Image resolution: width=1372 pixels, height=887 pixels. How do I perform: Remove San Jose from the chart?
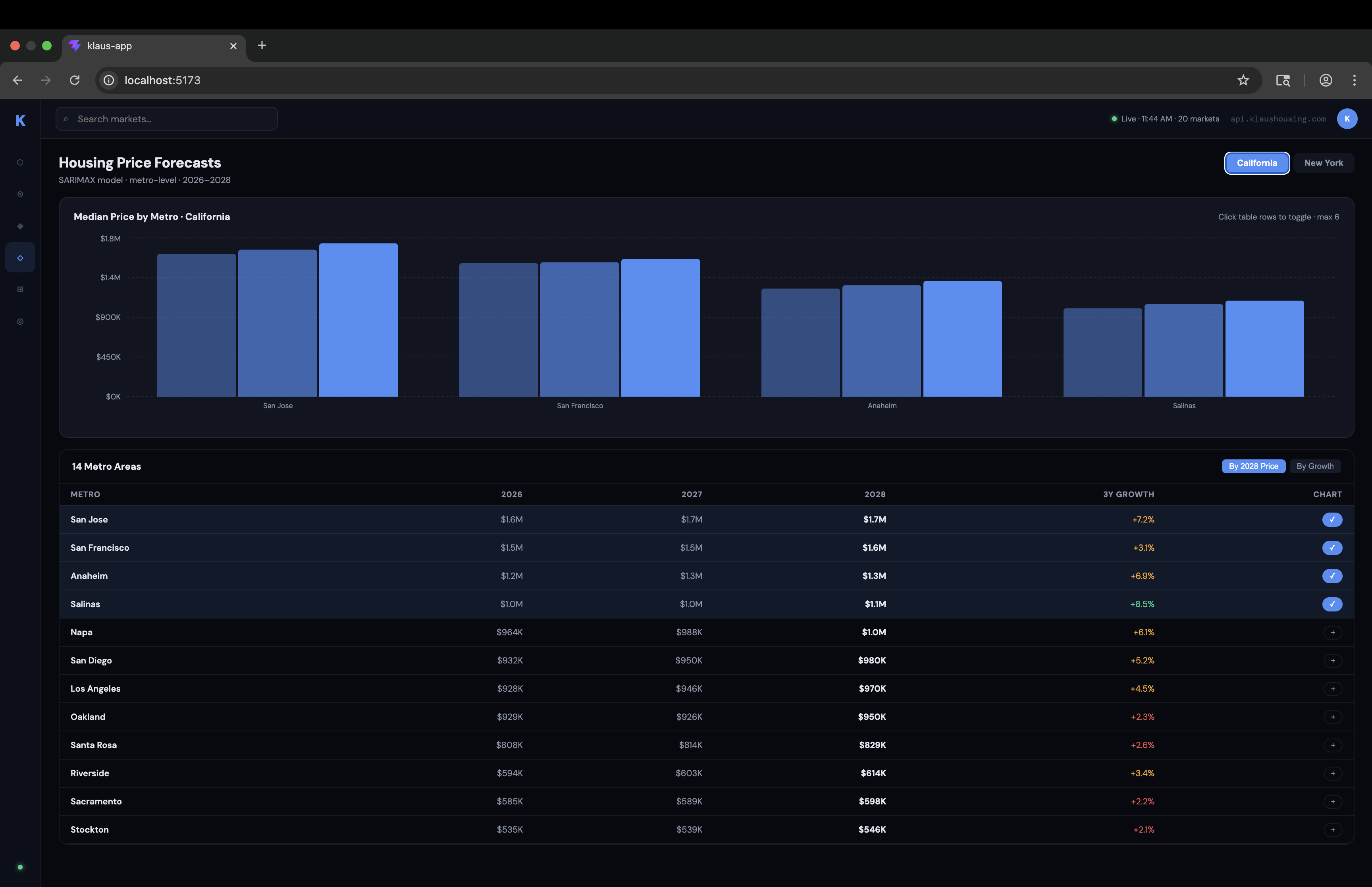(x=1332, y=519)
